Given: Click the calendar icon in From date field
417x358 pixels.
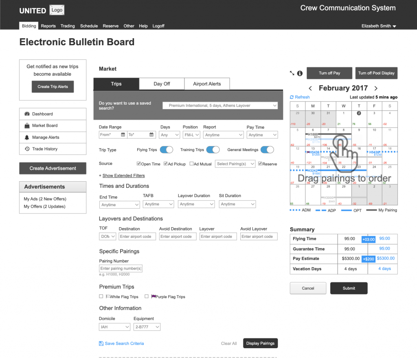Looking at the screenshot, I should (x=123, y=135).
